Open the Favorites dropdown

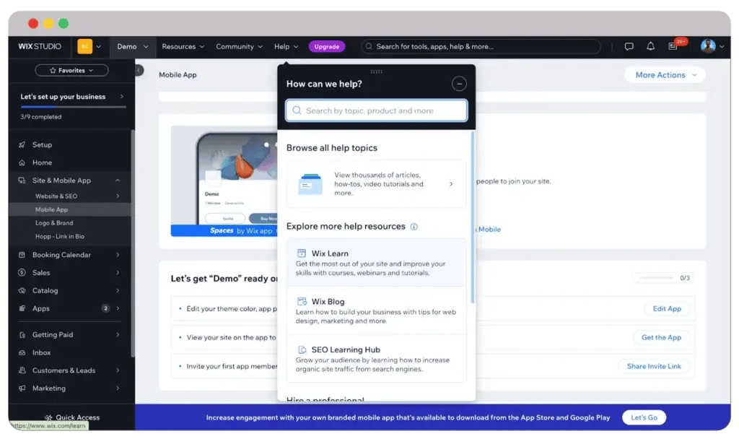point(71,71)
